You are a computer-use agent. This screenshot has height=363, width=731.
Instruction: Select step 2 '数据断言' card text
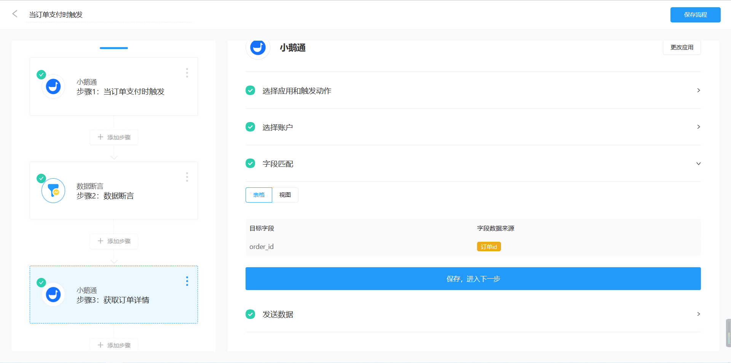point(105,196)
